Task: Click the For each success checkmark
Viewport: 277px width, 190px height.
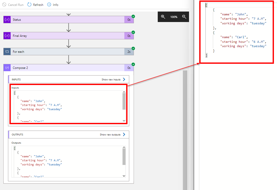Action: point(133,48)
